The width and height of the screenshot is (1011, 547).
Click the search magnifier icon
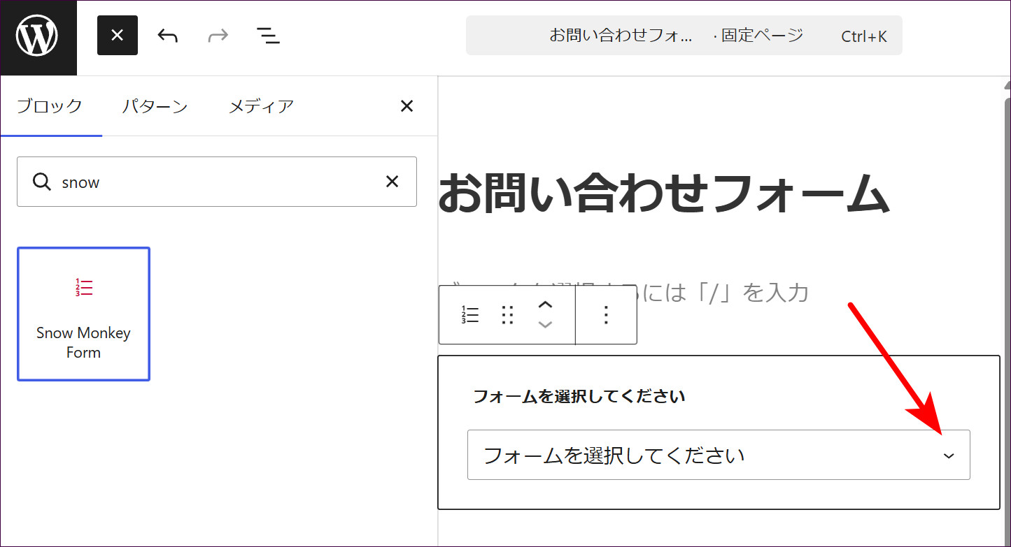click(x=42, y=182)
